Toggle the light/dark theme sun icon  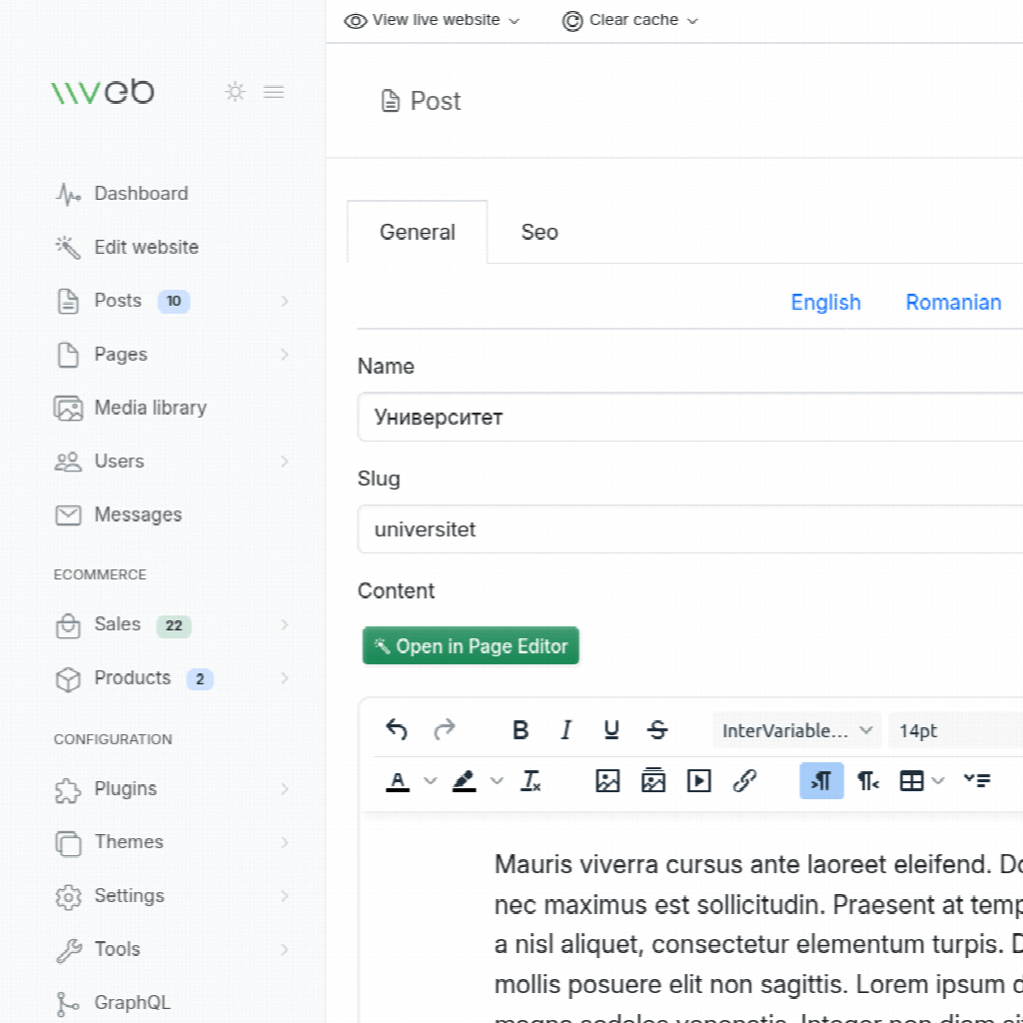[x=235, y=92]
